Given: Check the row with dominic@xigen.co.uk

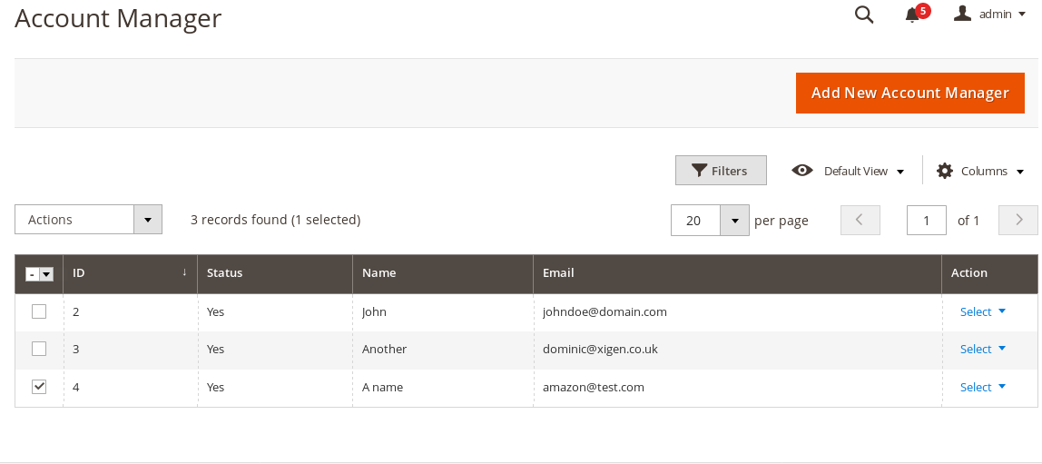Looking at the screenshot, I should click(x=39, y=349).
